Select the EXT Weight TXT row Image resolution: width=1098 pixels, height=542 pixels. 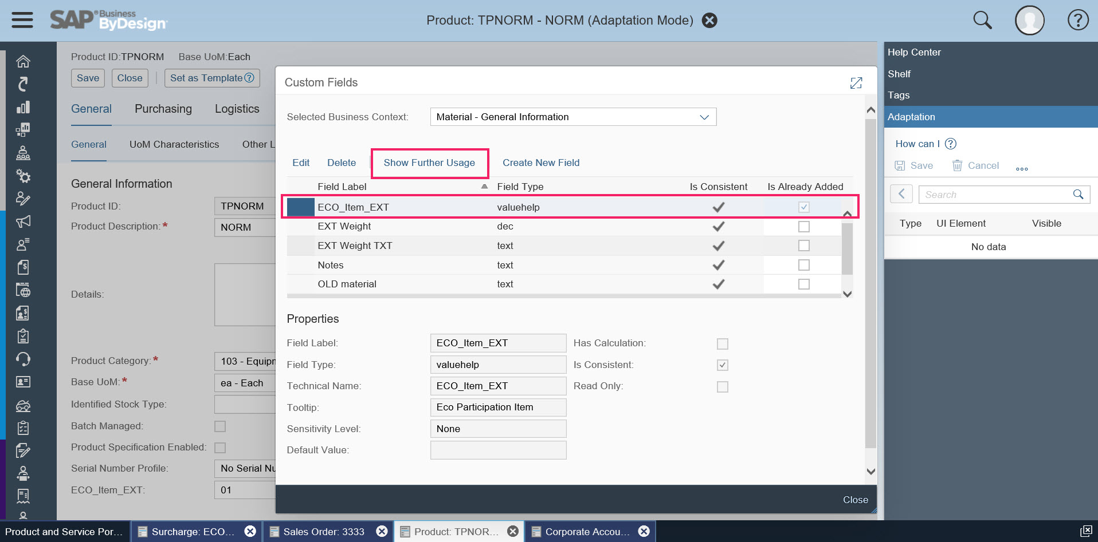(564, 246)
